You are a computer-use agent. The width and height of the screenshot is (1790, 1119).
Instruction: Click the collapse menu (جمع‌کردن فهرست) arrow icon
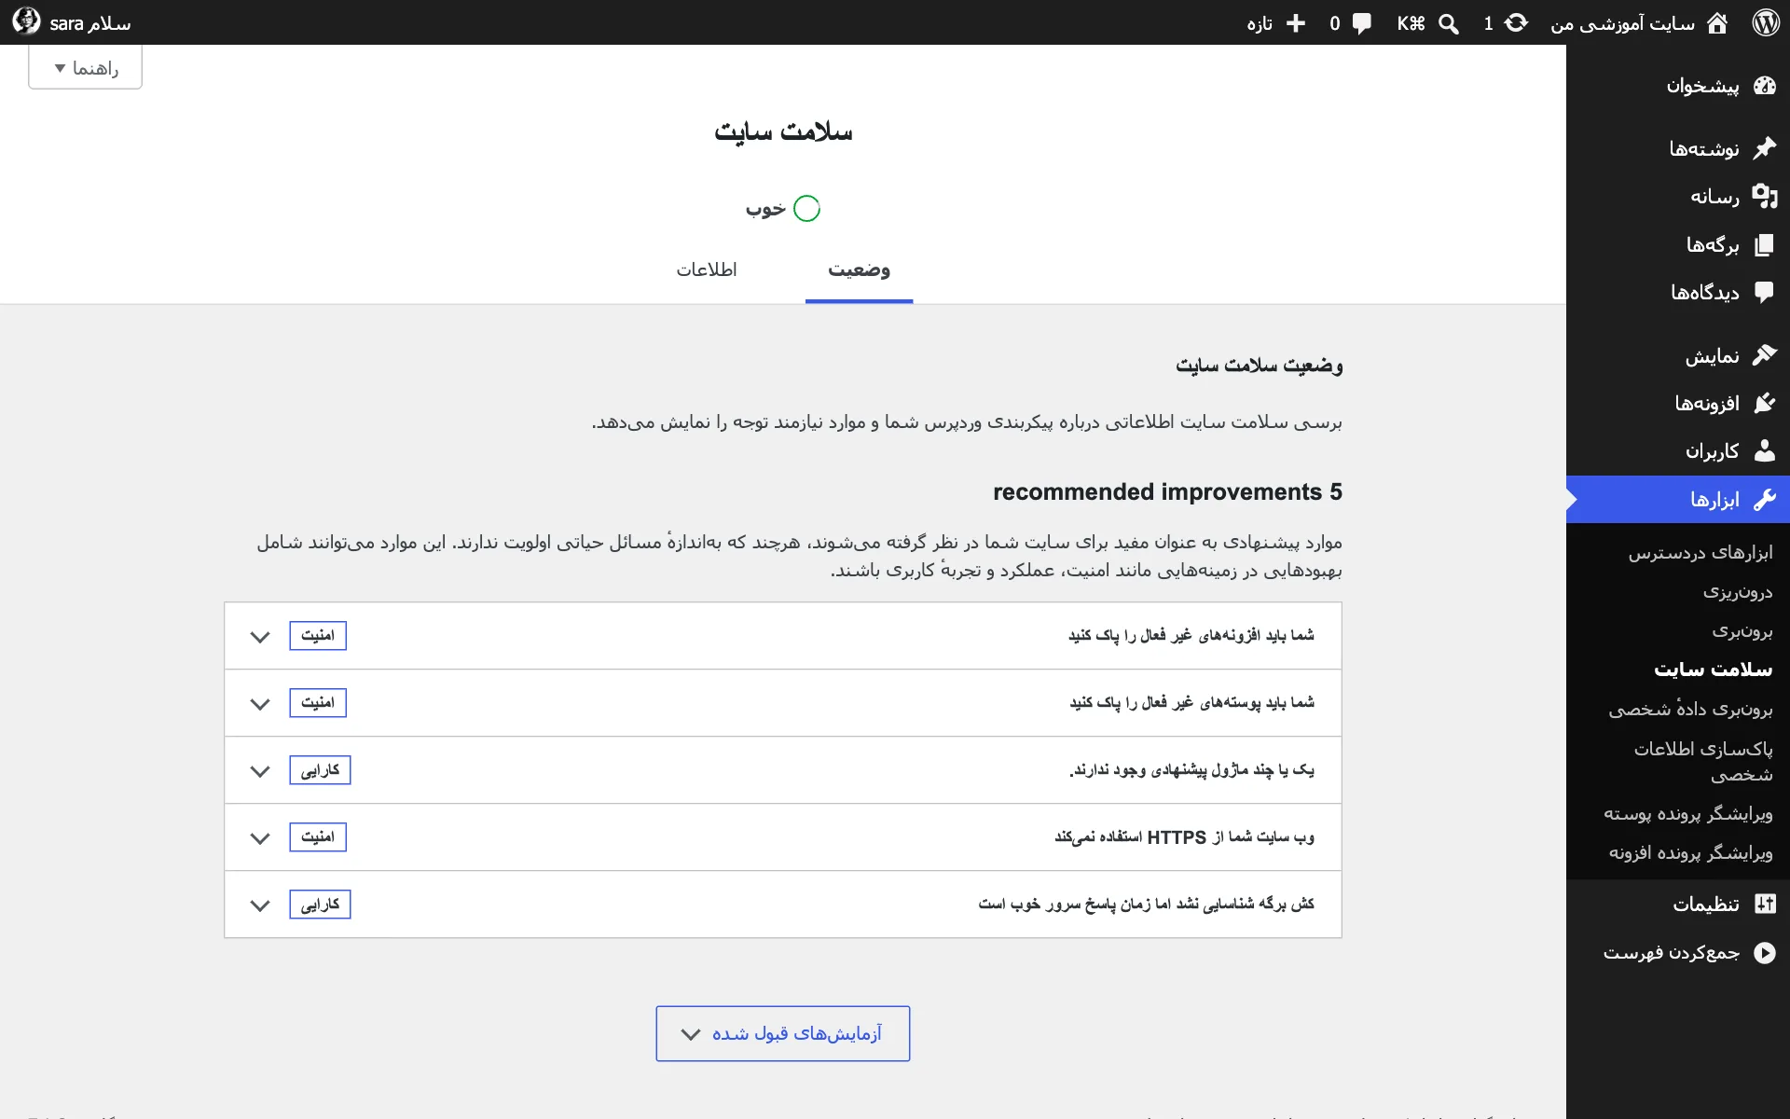click(x=1765, y=952)
